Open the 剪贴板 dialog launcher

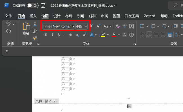38,44
